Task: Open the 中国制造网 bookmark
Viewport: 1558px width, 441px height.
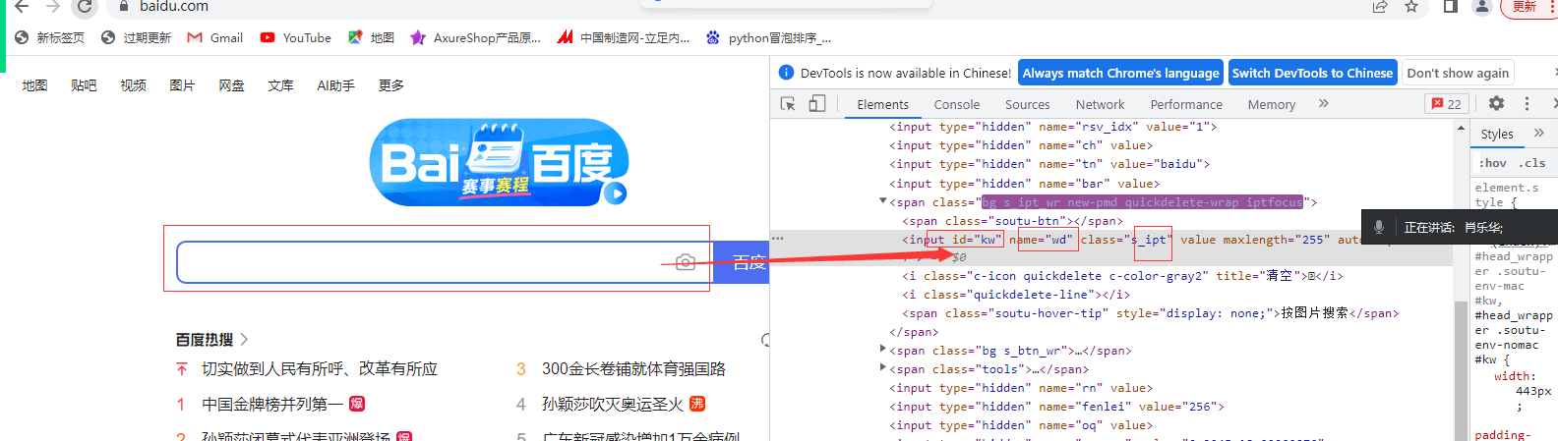Action: tap(624, 37)
